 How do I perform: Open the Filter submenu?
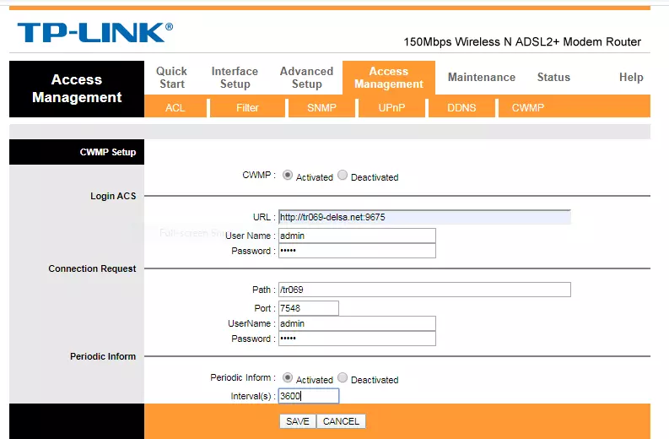[x=247, y=107]
